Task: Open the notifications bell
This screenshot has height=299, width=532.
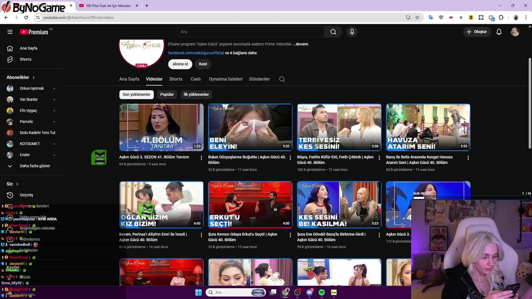Action: [x=499, y=32]
